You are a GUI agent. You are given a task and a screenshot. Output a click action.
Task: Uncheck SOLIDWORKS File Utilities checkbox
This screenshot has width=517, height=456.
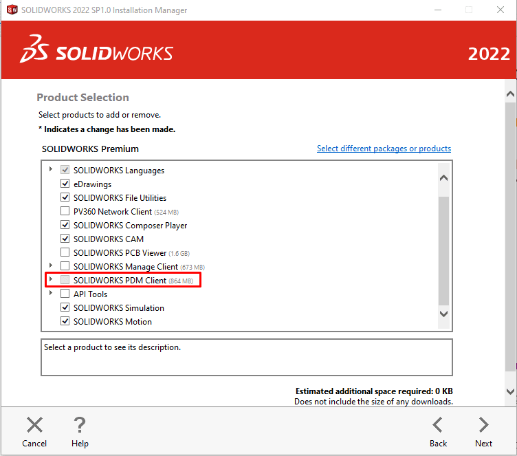tap(65, 197)
